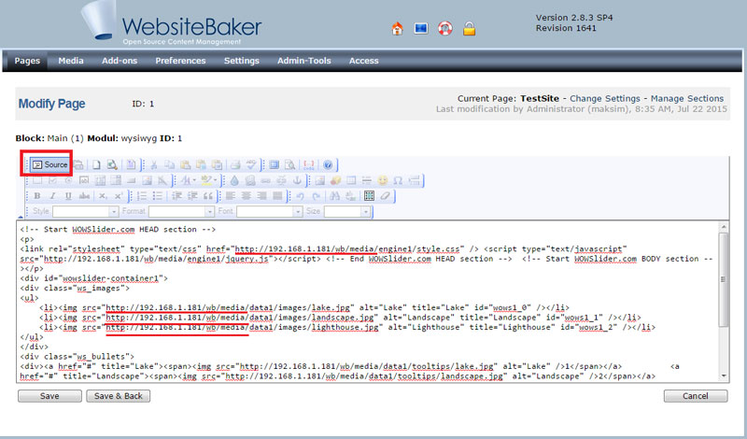Open the Admin-Tools menu tab

[304, 61]
